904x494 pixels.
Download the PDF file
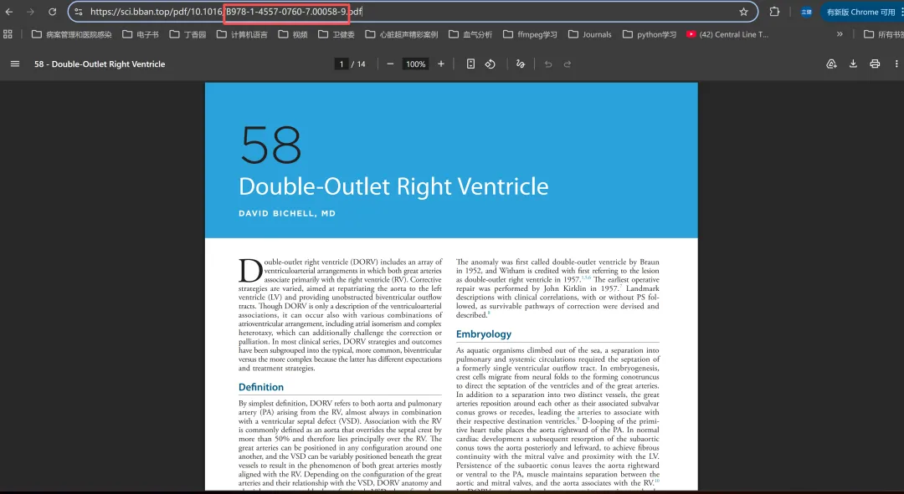(853, 64)
